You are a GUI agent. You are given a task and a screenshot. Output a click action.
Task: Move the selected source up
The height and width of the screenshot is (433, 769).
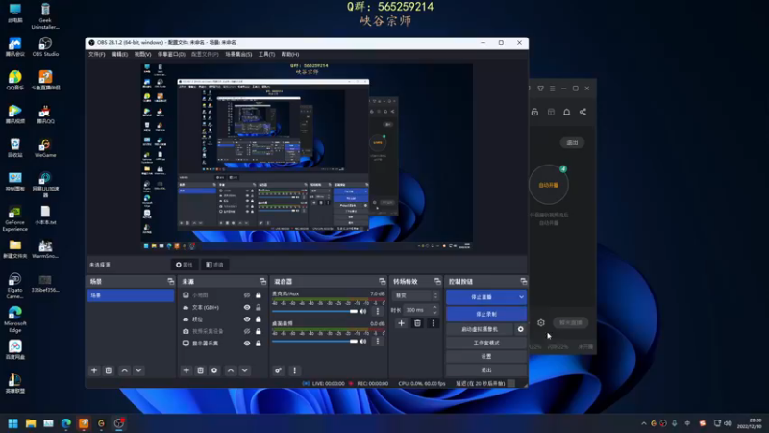coord(231,370)
